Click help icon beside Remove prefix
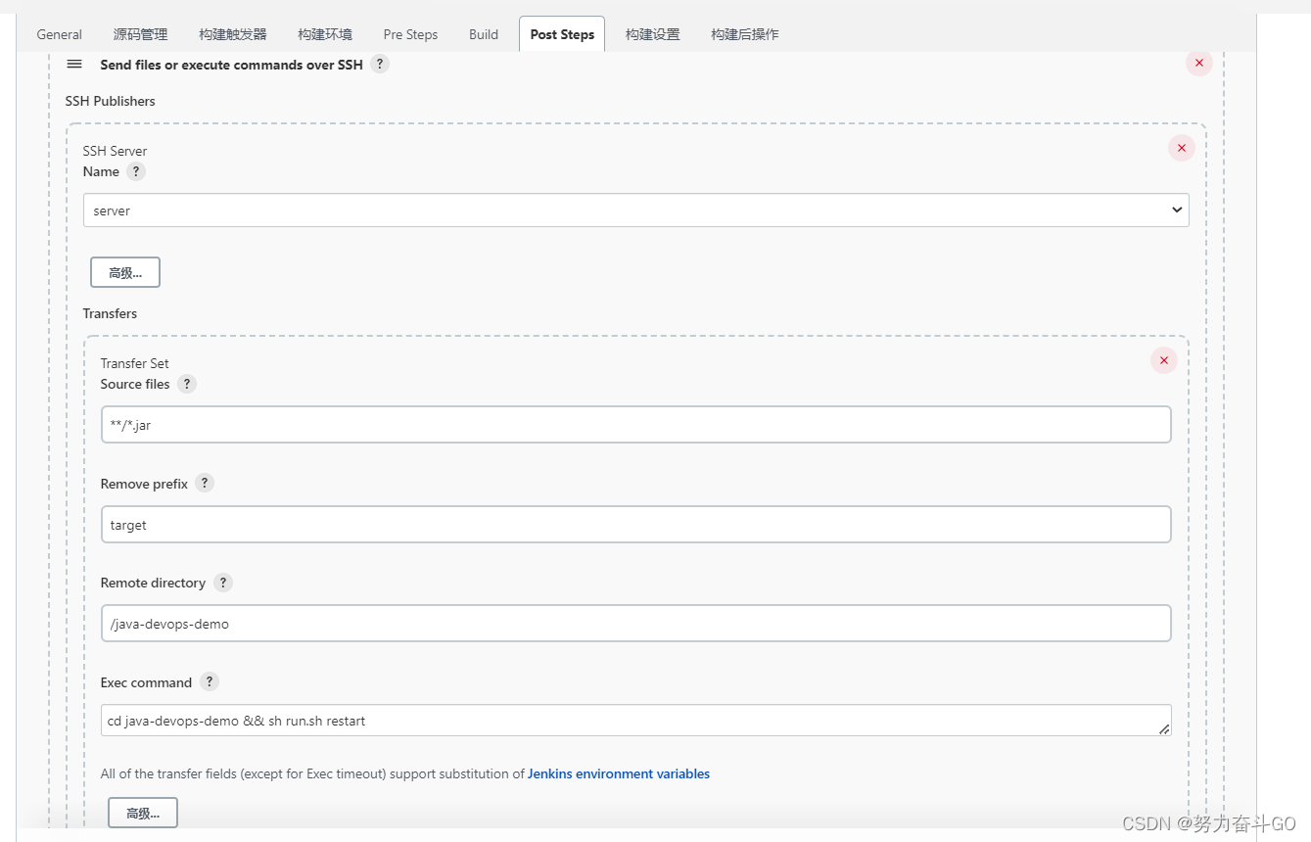Screen dimensions: 1311x842 click(204, 483)
